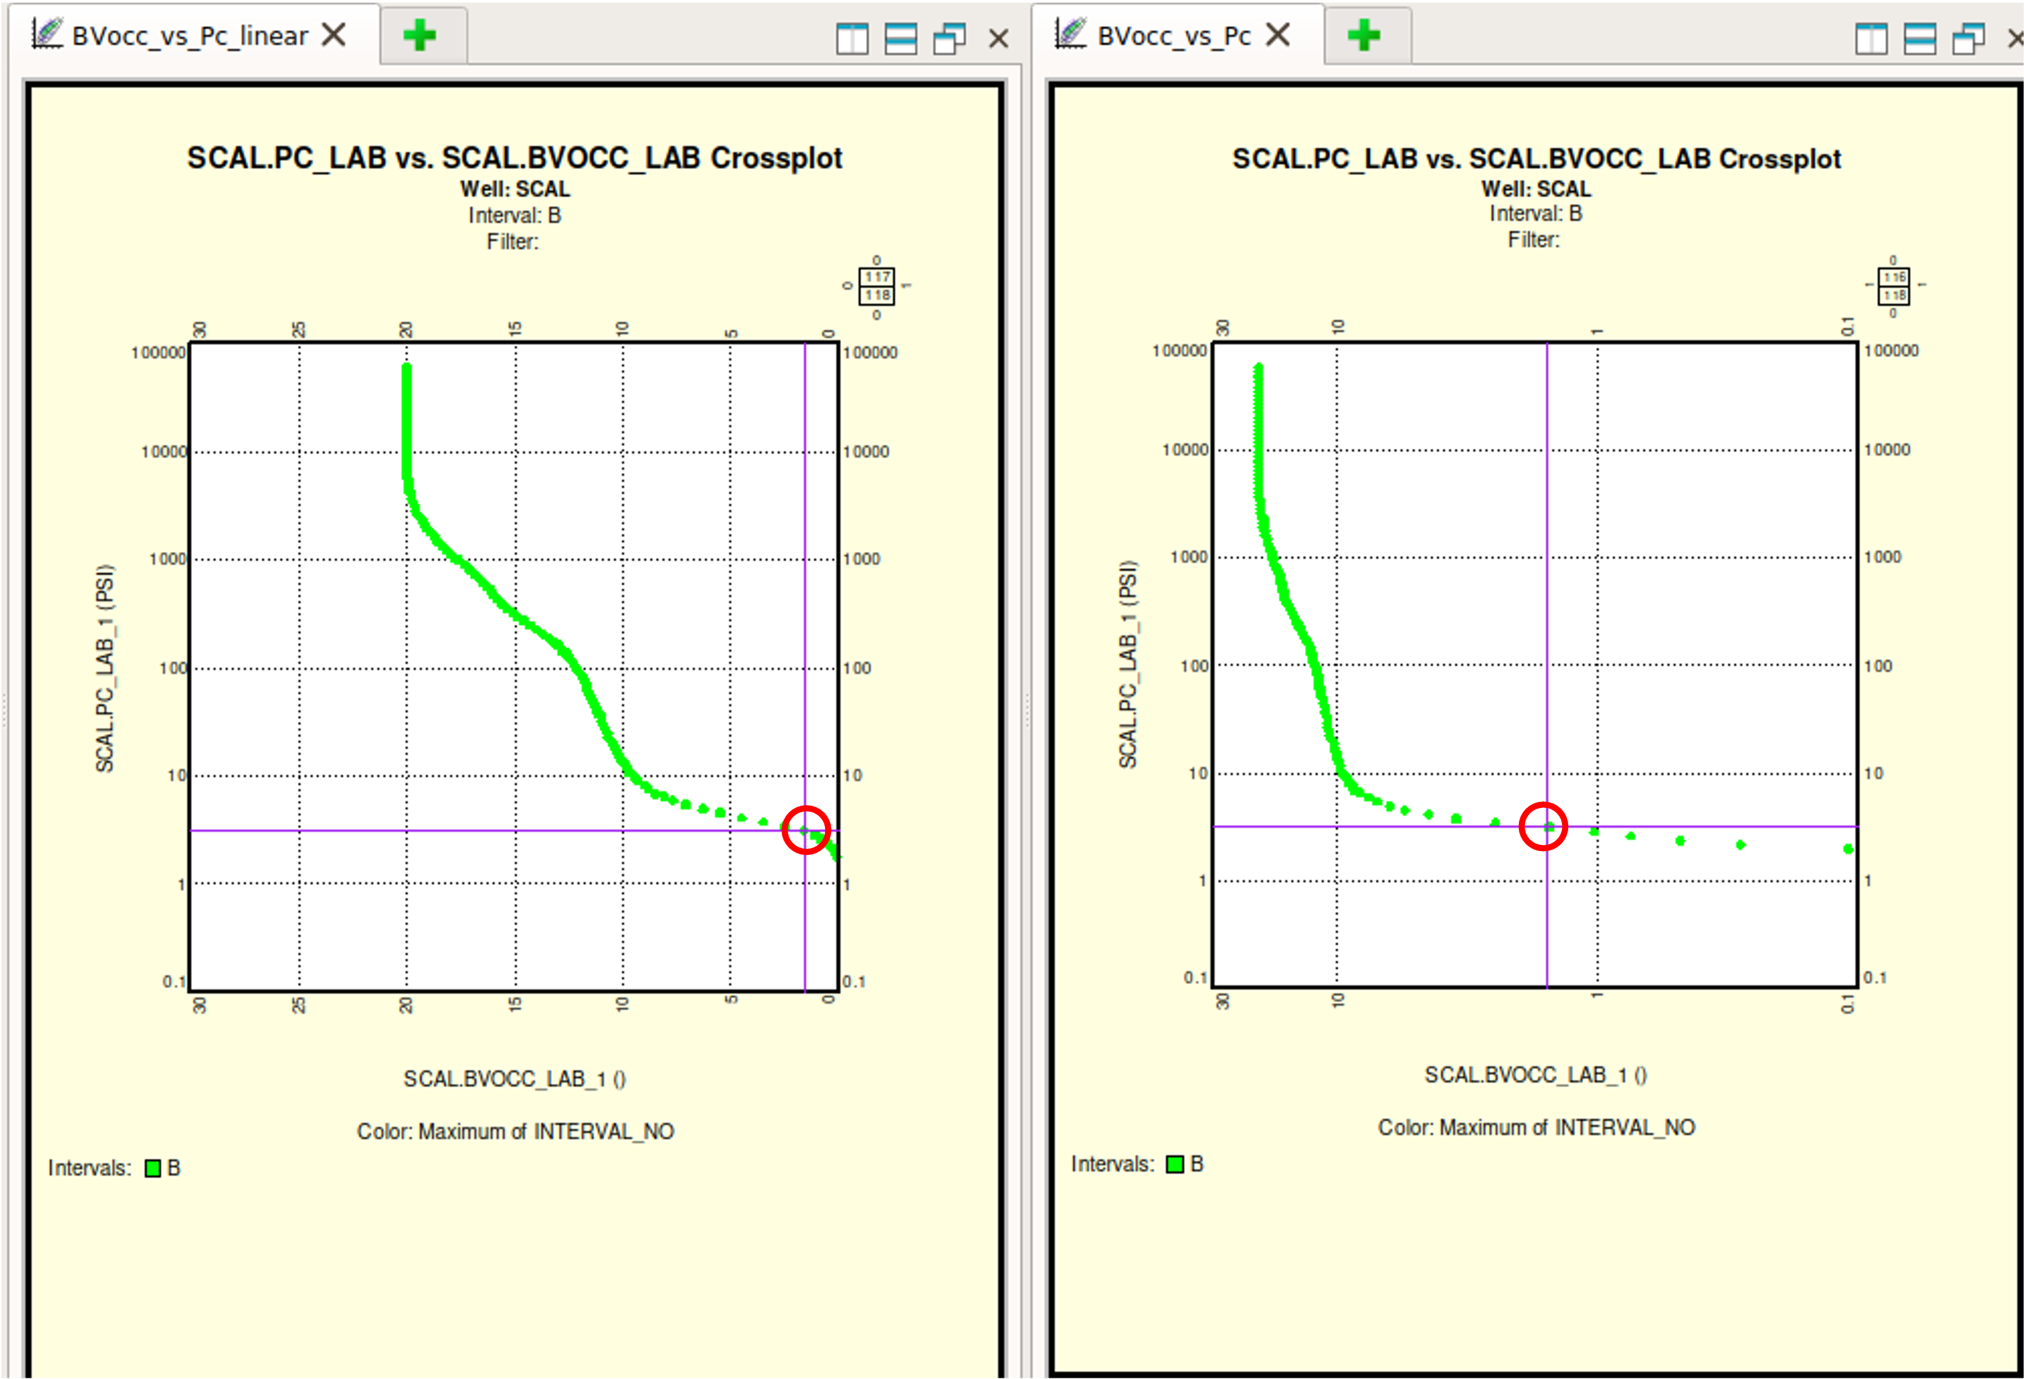
Task: Click 'Interval: B' in left plot header
Action: point(515,215)
